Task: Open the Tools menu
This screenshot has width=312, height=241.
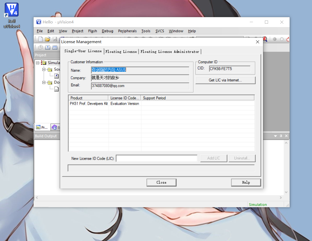Action: coord(146,31)
